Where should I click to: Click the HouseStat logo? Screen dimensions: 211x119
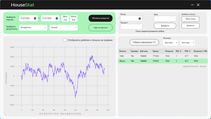coord(23,5)
